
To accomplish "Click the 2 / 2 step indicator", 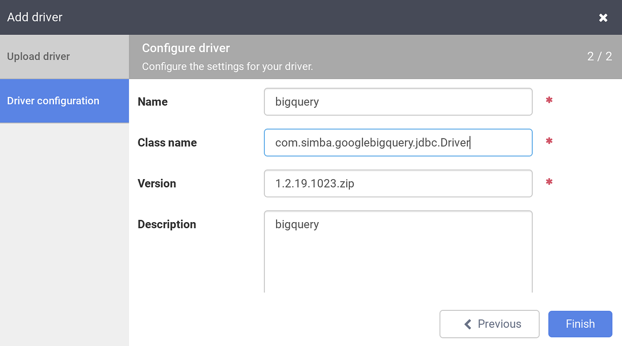I will (x=600, y=56).
